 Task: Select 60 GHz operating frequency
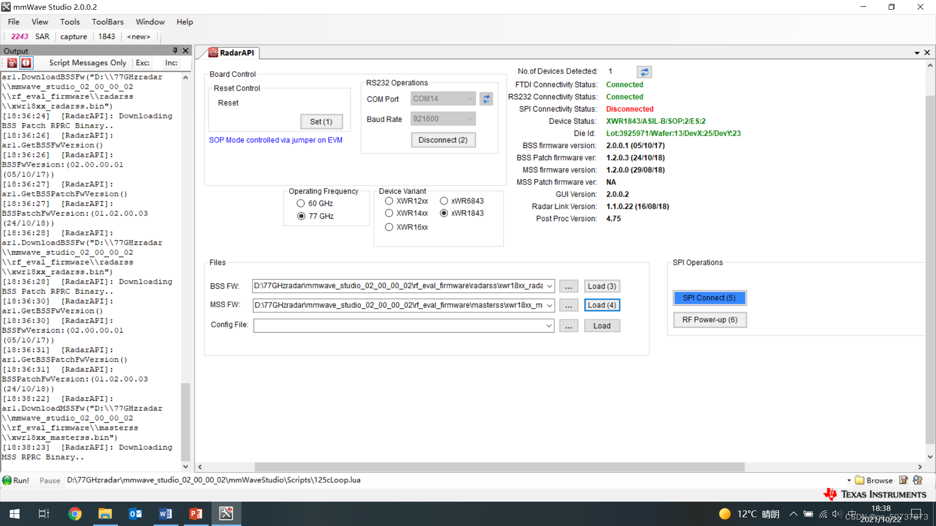coord(315,204)
